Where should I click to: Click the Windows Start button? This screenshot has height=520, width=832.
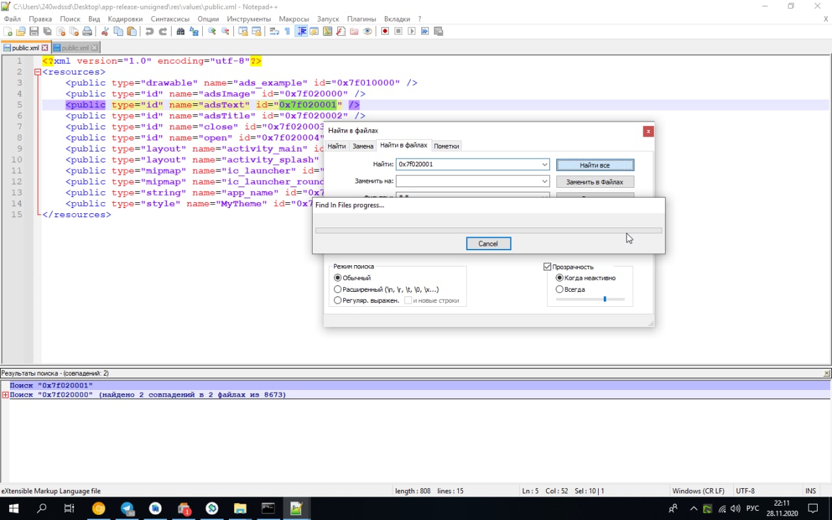click(13, 508)
